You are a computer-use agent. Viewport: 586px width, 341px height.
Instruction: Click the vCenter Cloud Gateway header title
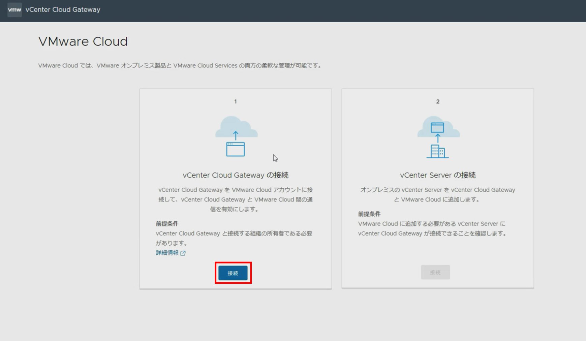[63, 10]
